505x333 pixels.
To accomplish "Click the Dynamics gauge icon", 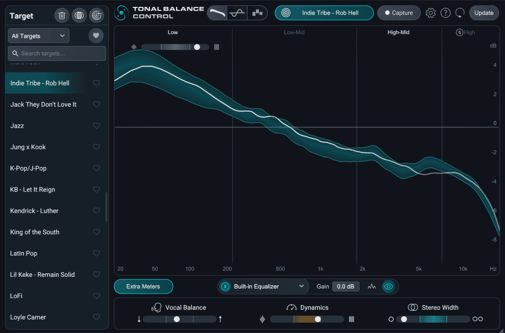I will 291,307.
